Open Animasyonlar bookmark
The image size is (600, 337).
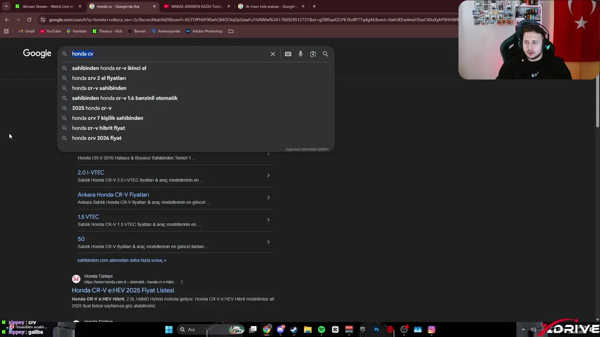tap(166, 31)
